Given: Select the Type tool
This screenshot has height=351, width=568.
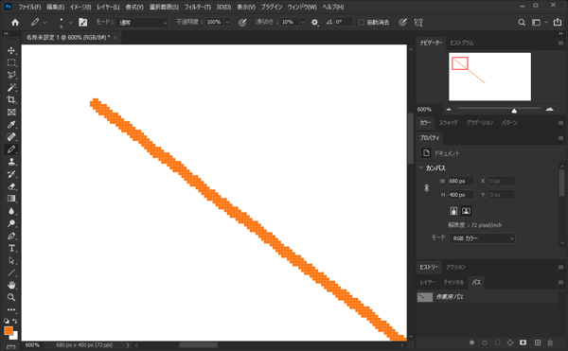Looking at the screenshot, I should click(11, 248).
